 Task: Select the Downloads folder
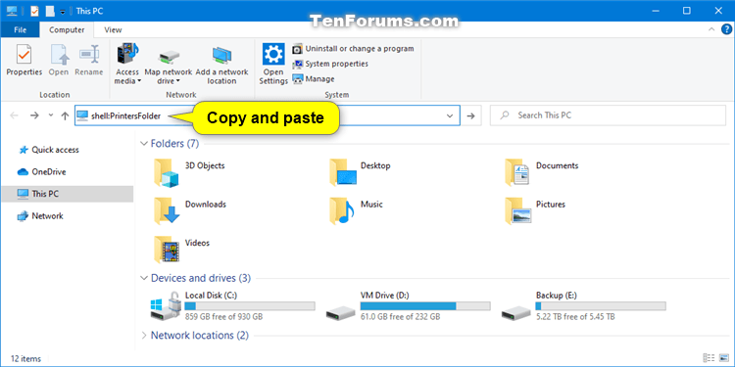point(190,211)
